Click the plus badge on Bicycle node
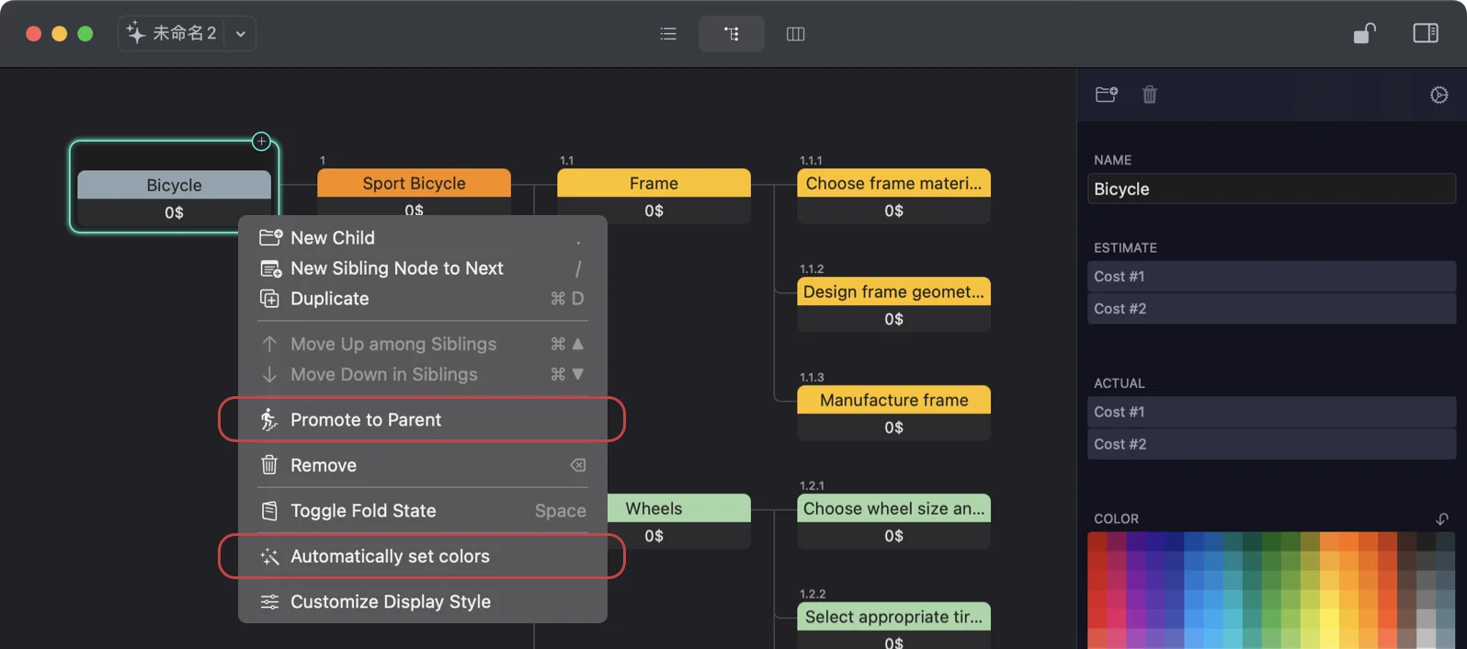This screenshot has height=649, width=1467. click(x=262, y=142)
